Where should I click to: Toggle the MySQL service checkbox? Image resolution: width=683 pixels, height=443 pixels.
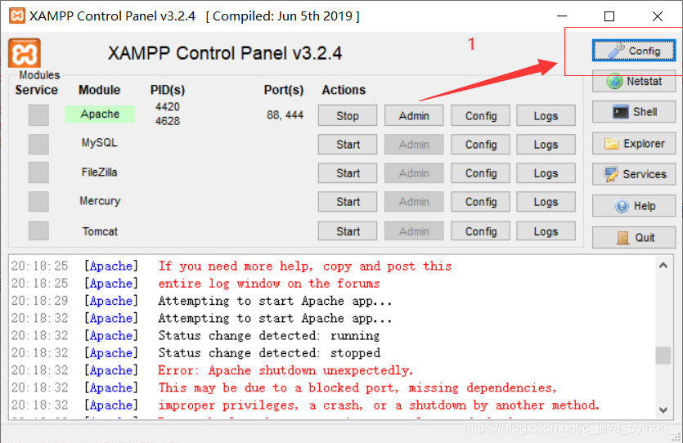[x=38, y=144]
